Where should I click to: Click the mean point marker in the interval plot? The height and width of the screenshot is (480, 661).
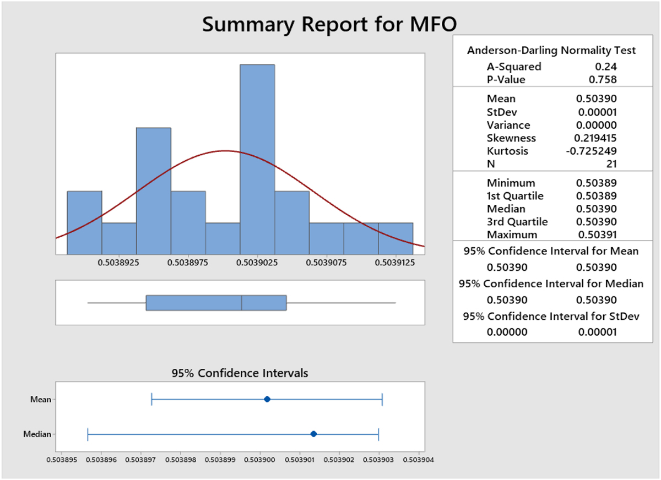(267, 399)
